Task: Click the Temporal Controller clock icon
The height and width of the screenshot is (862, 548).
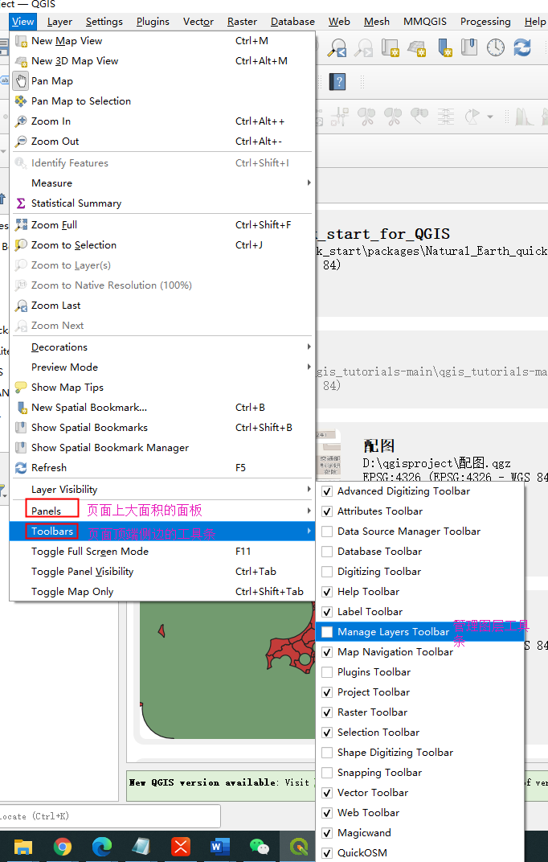Action: 495,47
